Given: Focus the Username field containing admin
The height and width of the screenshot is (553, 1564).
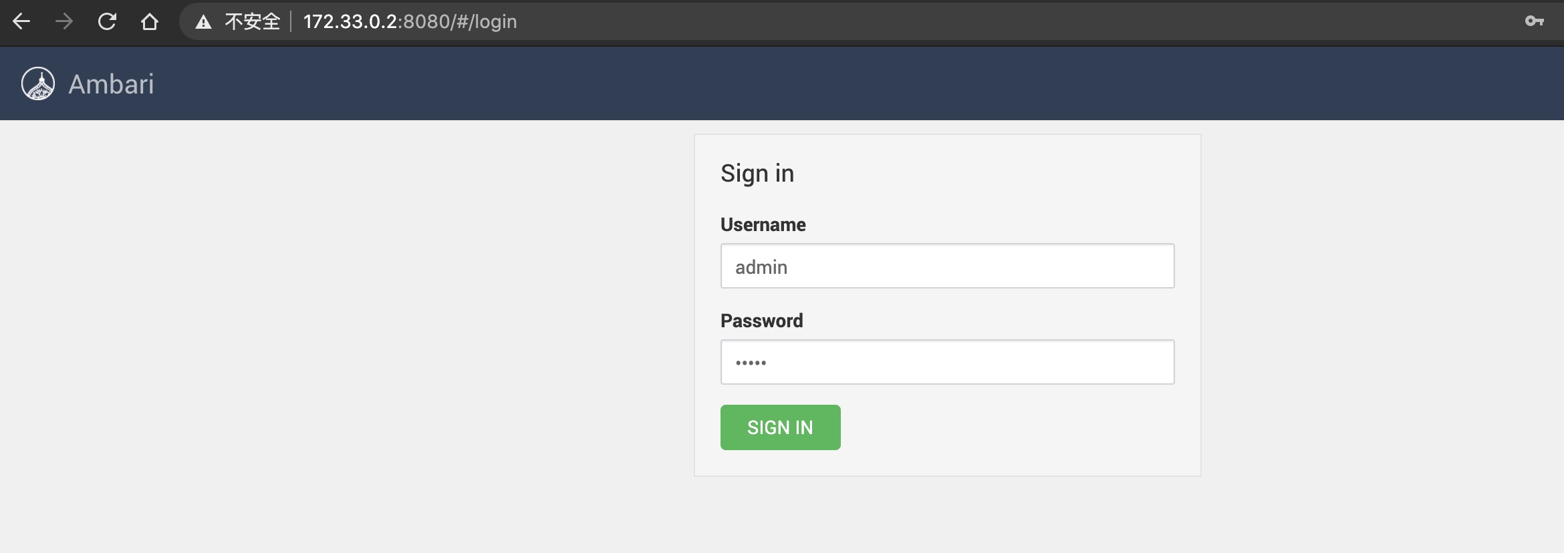Looking at the screenshot, I should pos(947,266).
